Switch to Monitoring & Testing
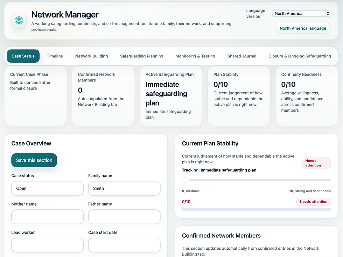 (195, 56)
